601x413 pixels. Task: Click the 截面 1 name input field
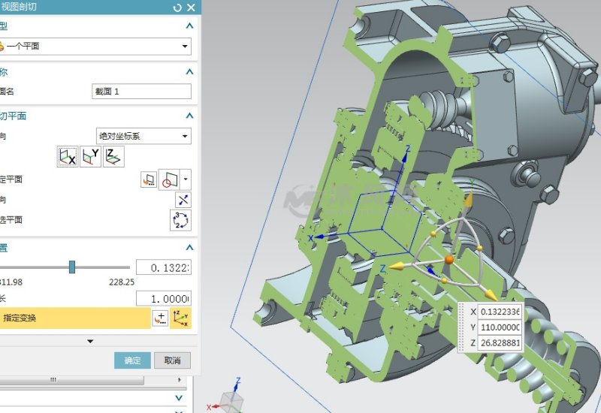pyautogui.click(x=140, y=91)
